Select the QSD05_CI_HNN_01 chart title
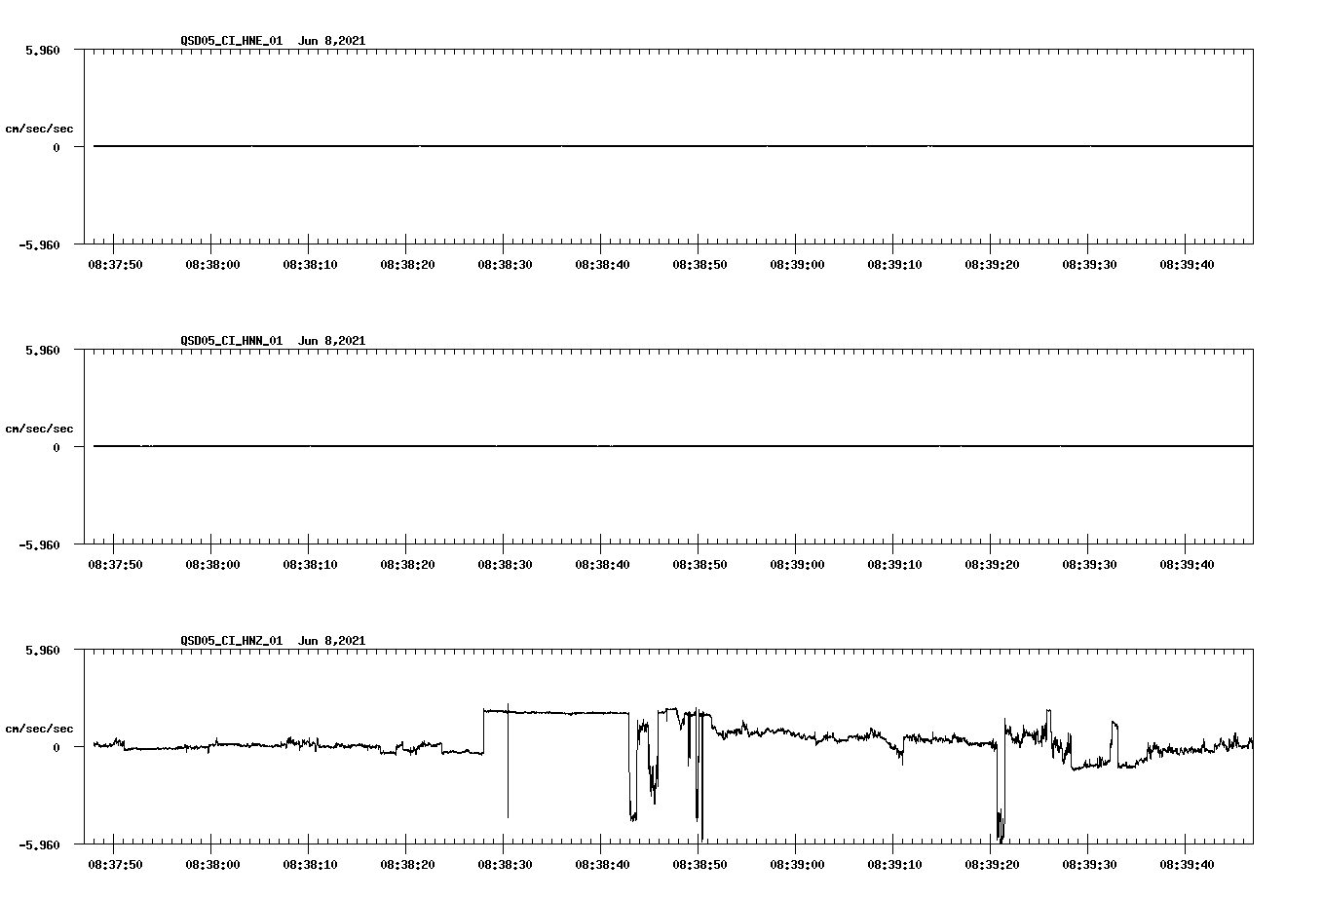Viewport: 1323px width, 900px height. 232,341
